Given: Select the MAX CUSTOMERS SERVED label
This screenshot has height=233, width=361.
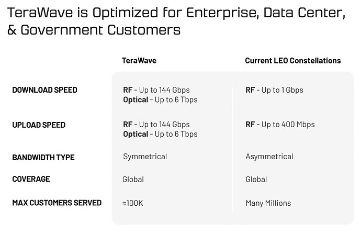Looking at the screenshot, I should click(57, 203).
